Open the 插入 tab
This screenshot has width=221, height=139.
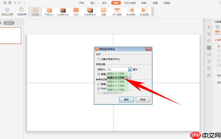click(x=93, y=3)
